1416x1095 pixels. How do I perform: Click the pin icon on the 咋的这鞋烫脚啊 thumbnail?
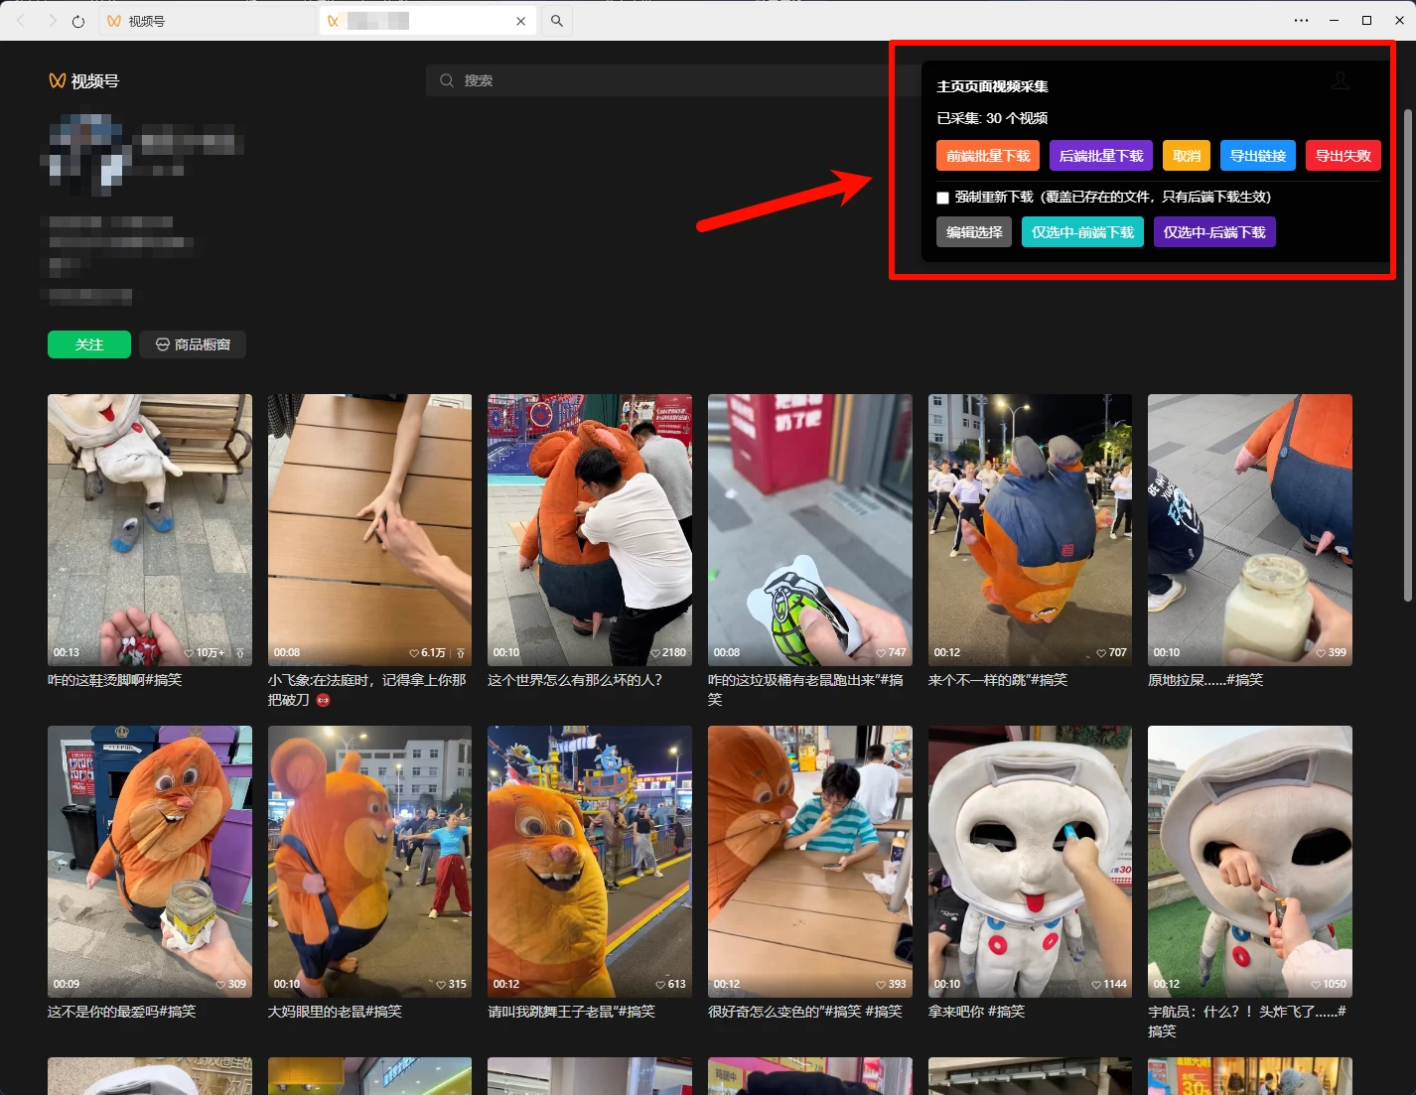[238, 653]
